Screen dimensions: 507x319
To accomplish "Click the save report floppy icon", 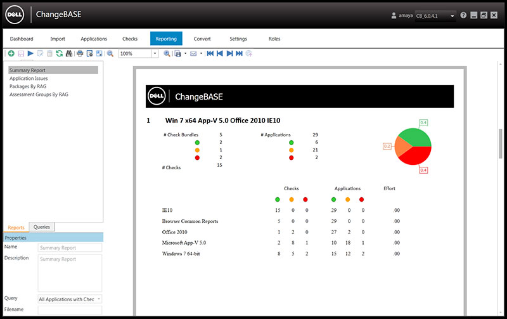I will (21, 53).
